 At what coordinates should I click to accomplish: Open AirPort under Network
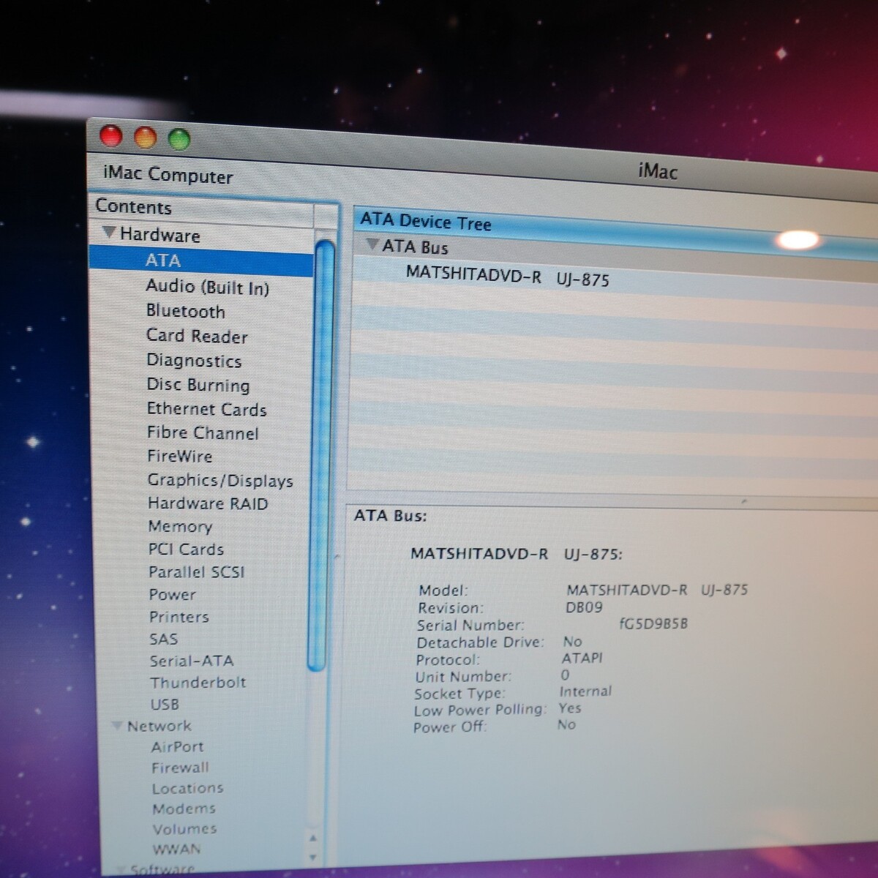click(x=177, y=746)
